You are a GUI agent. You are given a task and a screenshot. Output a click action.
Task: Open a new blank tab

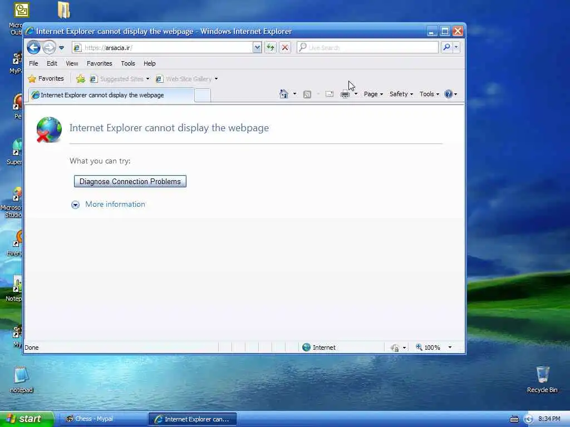203,96
